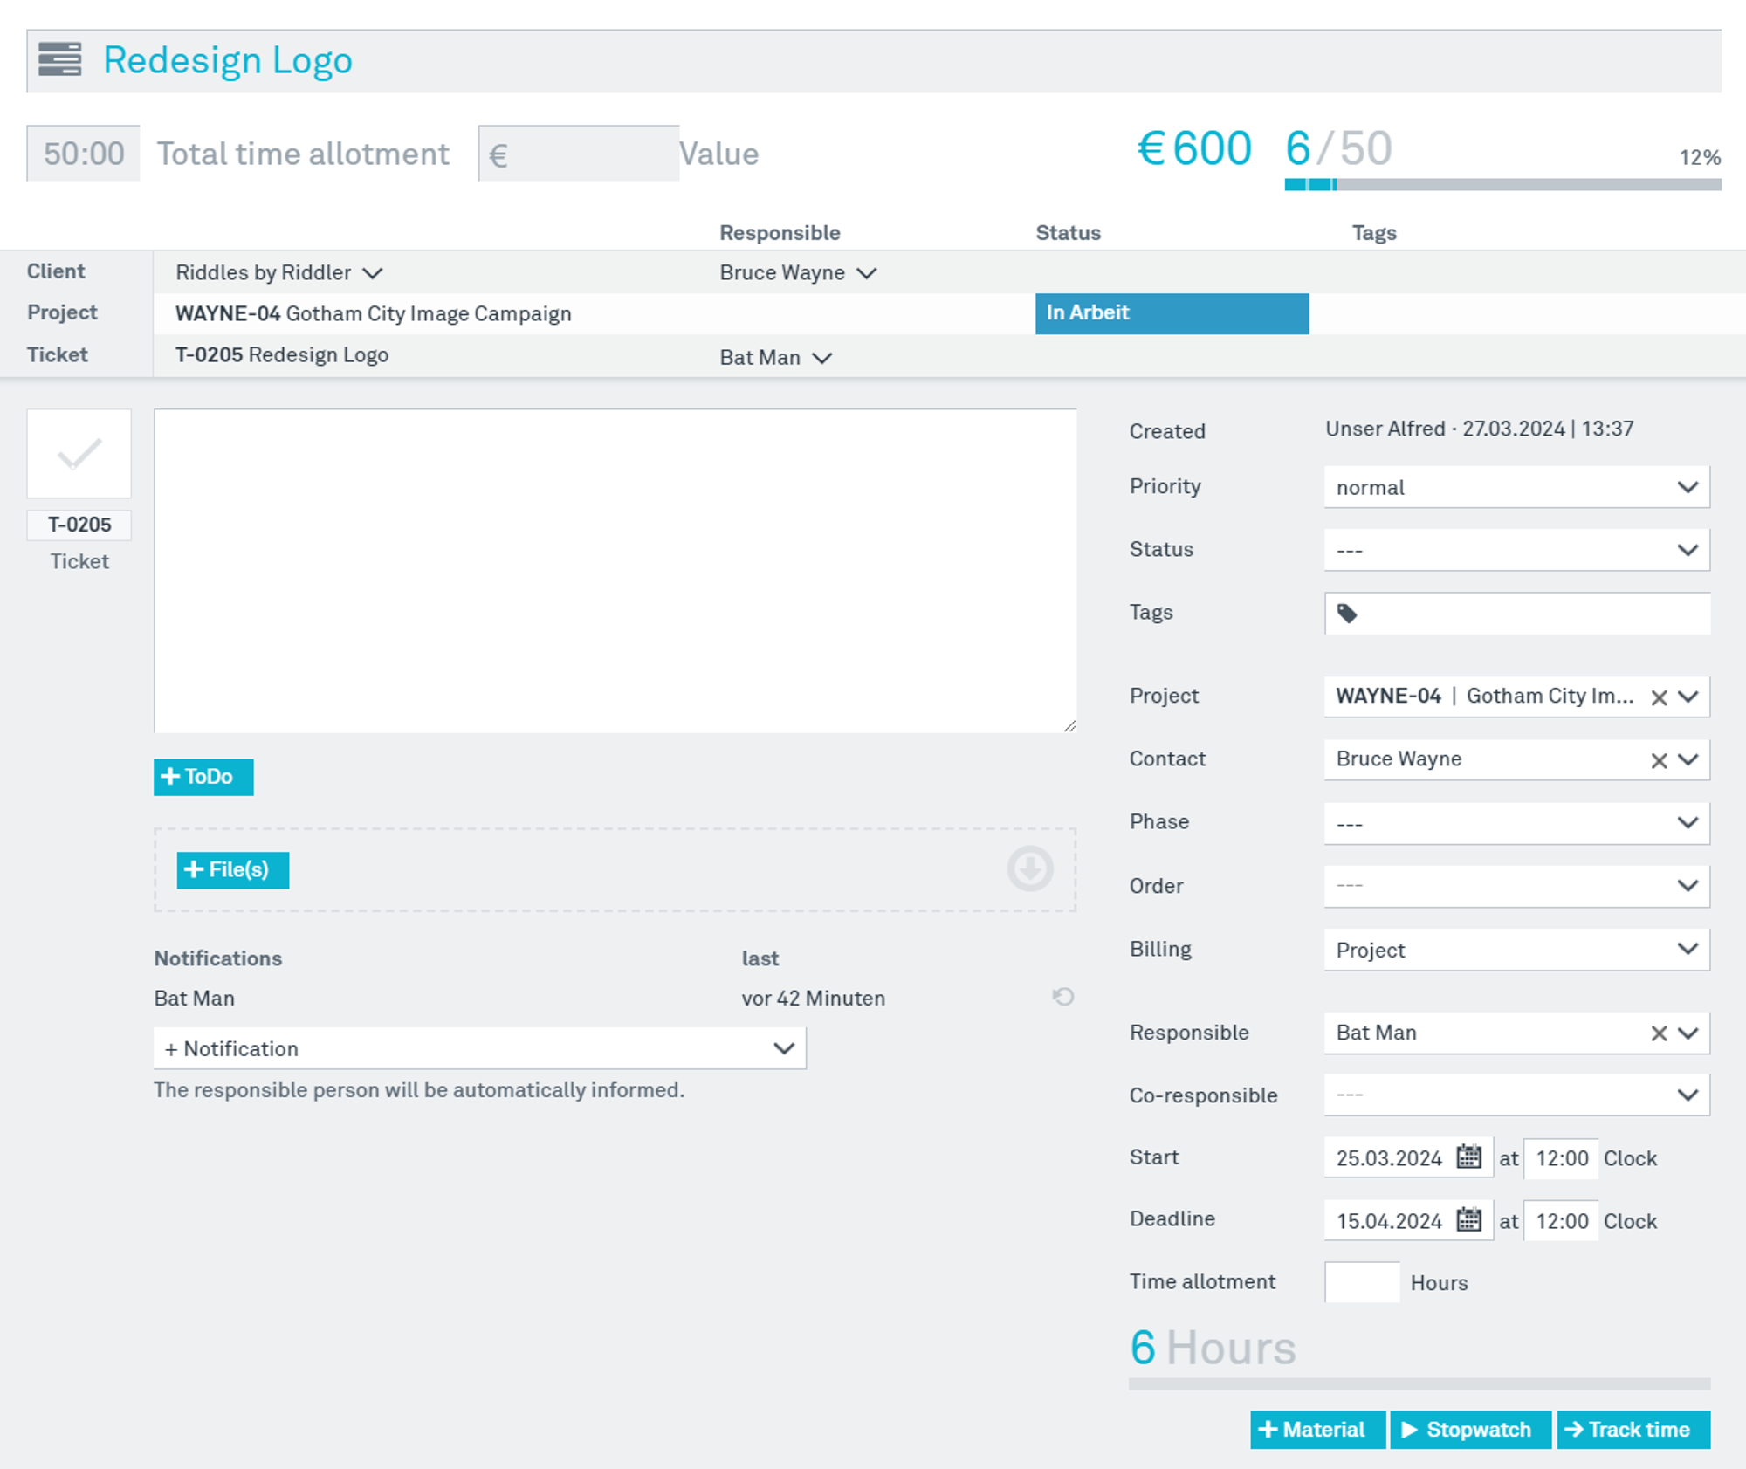
Task: Click the Deadline time 12:00 field
Action: point(1561,1221)
